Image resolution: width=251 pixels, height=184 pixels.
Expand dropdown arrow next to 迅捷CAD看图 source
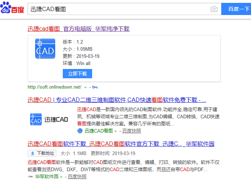coord(115,131)
